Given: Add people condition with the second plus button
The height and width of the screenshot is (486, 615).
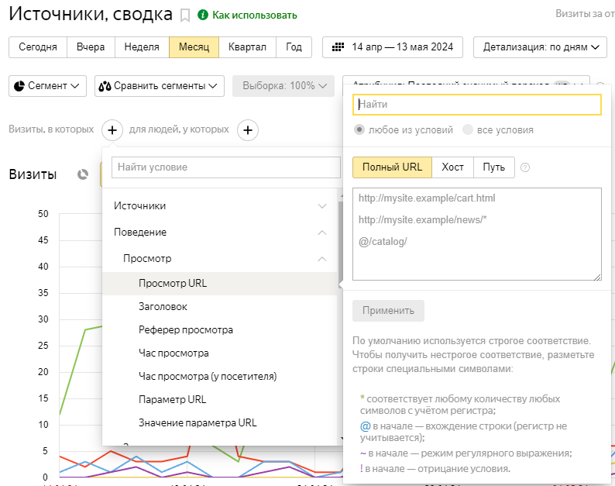Looking at the screenshot, I should (247, 129).
